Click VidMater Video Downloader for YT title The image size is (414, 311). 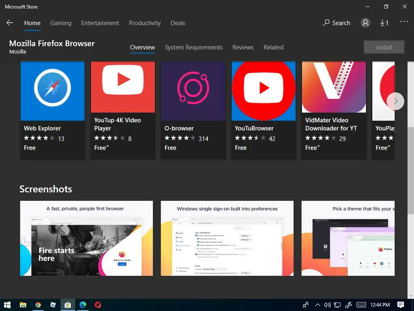[331, 124]
